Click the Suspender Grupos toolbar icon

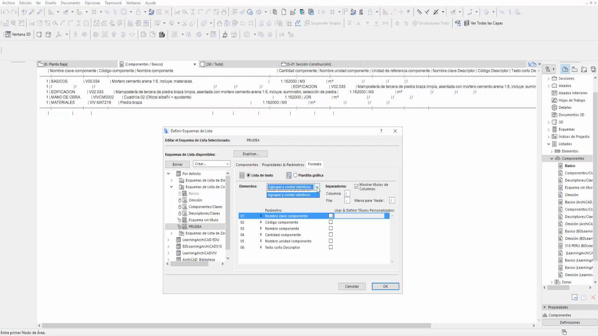[x=307, y=23]
